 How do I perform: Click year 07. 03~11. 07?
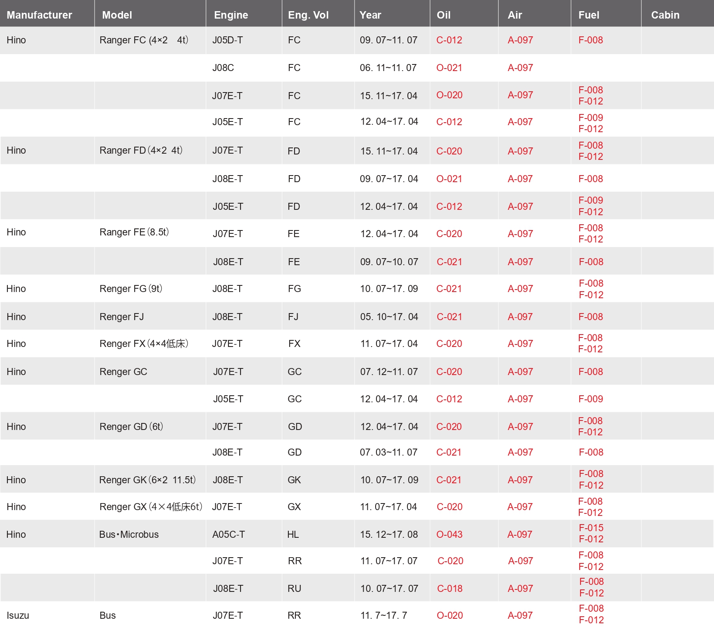click(x=388, y=452)
